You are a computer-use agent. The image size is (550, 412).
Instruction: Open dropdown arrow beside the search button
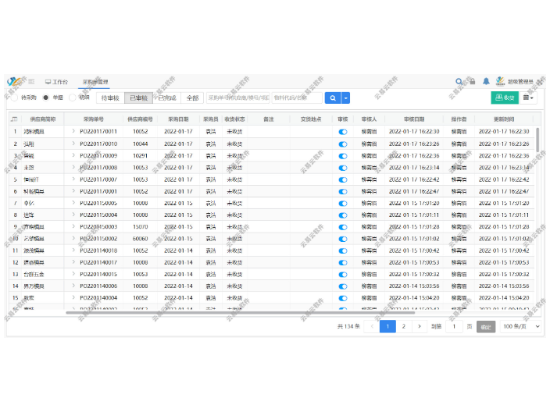tap(346, 98)
